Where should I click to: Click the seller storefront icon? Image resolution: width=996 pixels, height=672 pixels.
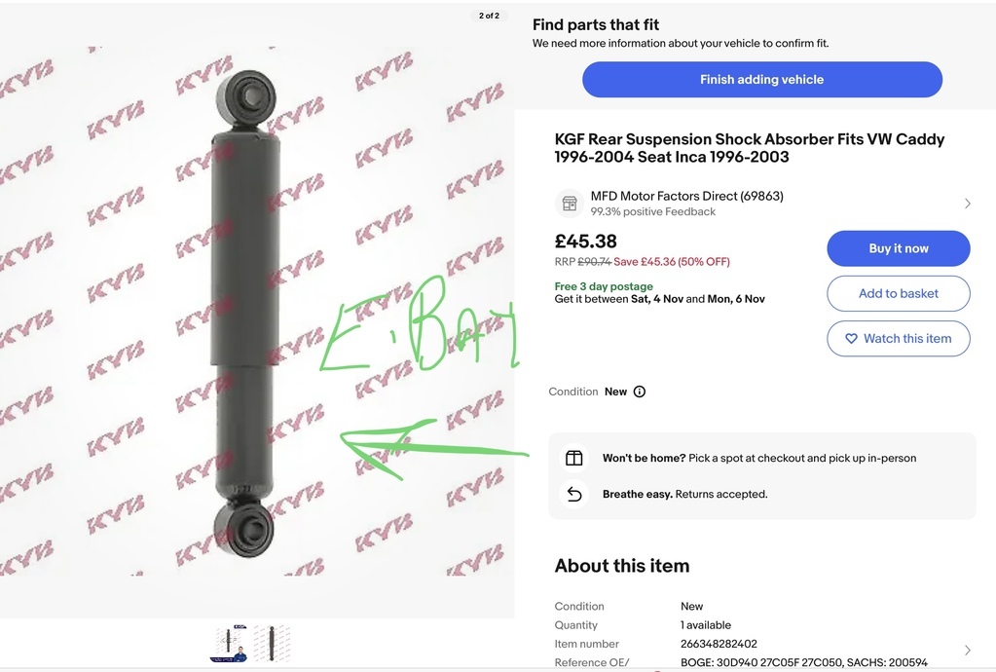[x=570, y=204]
